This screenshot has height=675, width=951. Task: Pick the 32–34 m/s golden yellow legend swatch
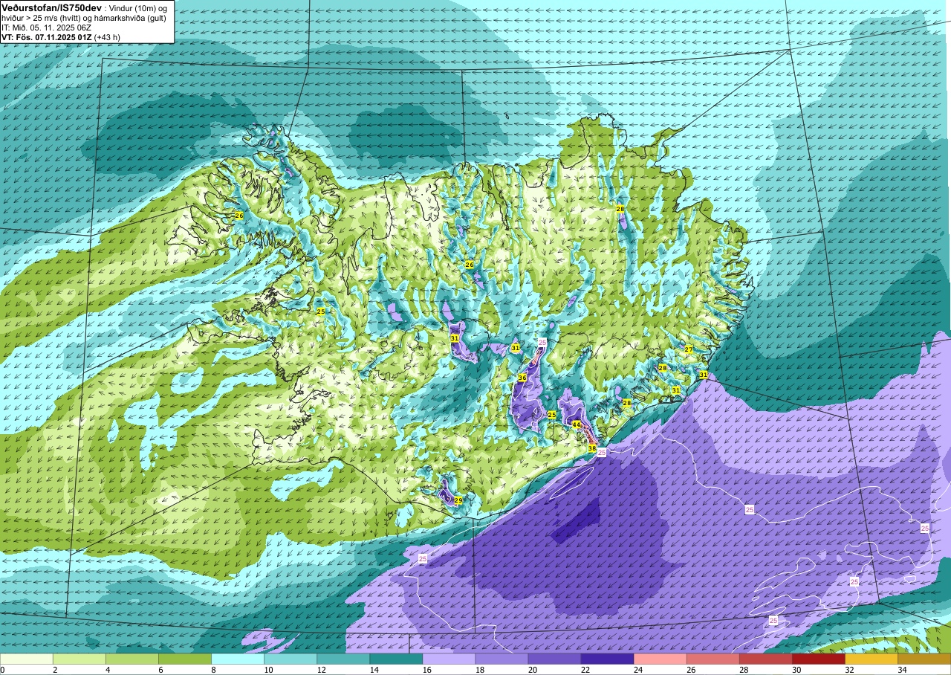tap(871, 659)
